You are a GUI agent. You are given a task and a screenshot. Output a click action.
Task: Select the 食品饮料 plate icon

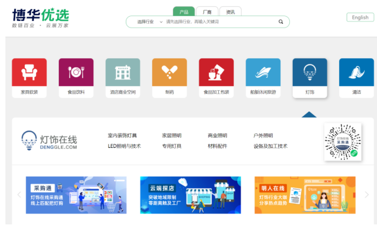pyautogui.click(x=76, y=72)
